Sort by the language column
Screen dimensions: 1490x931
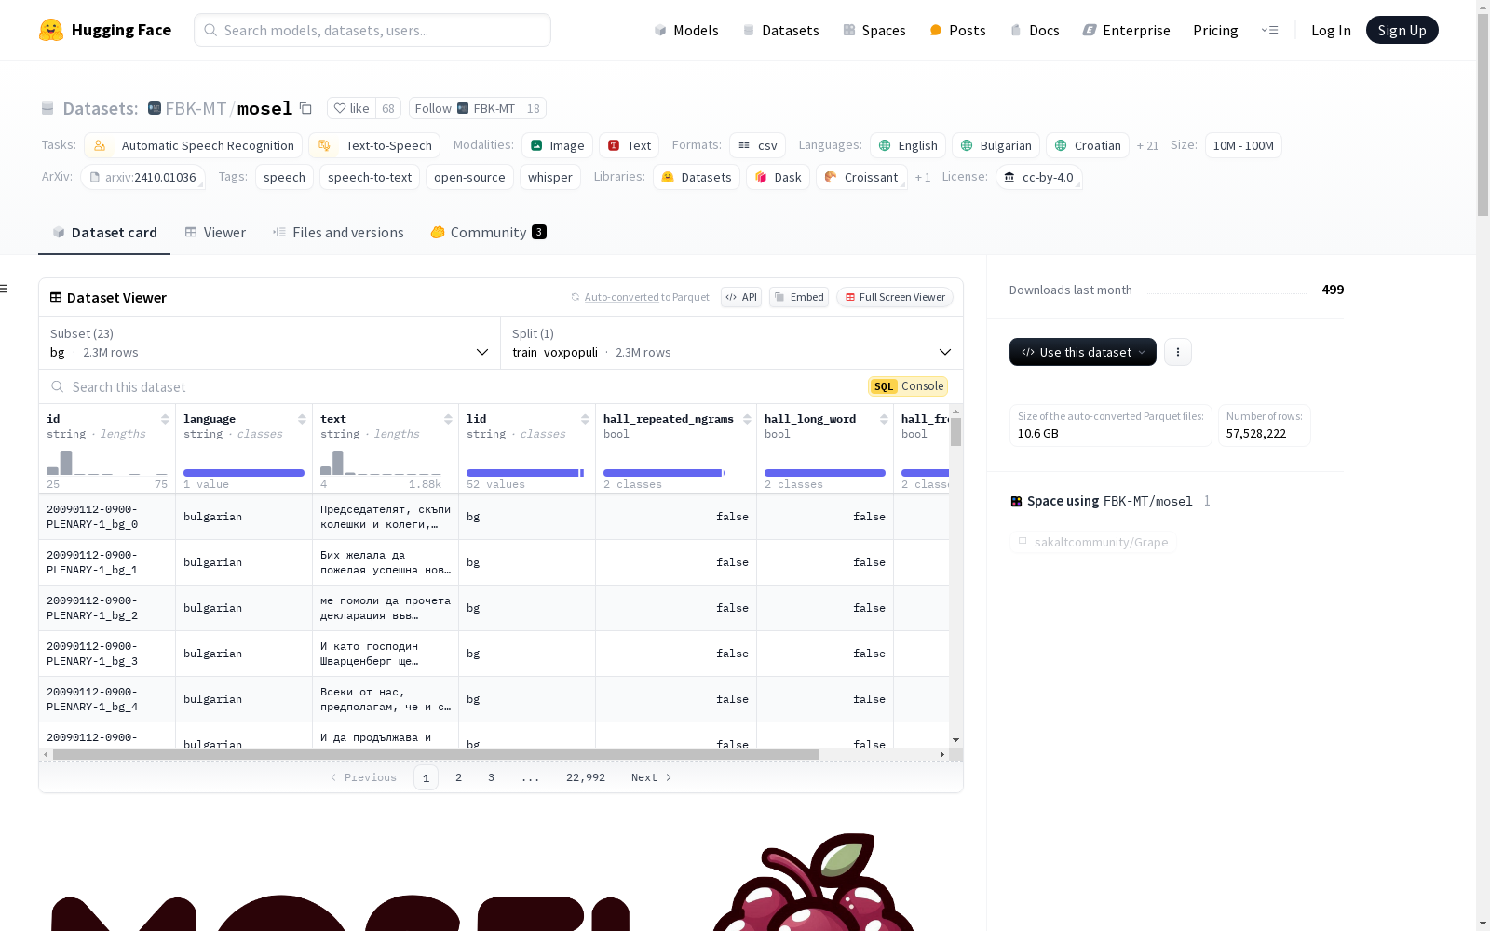point(302,419)
